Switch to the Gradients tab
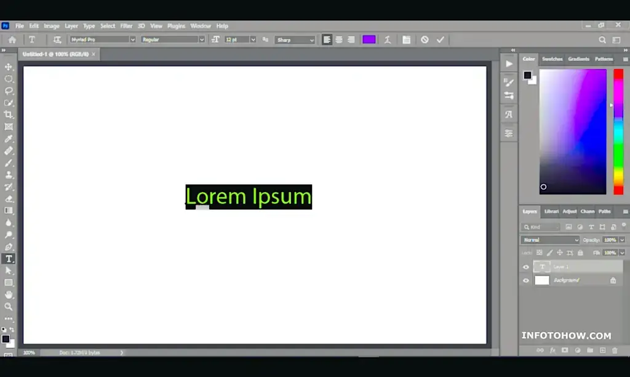Viewport: 630px width, 377px height. coord(578,59)
